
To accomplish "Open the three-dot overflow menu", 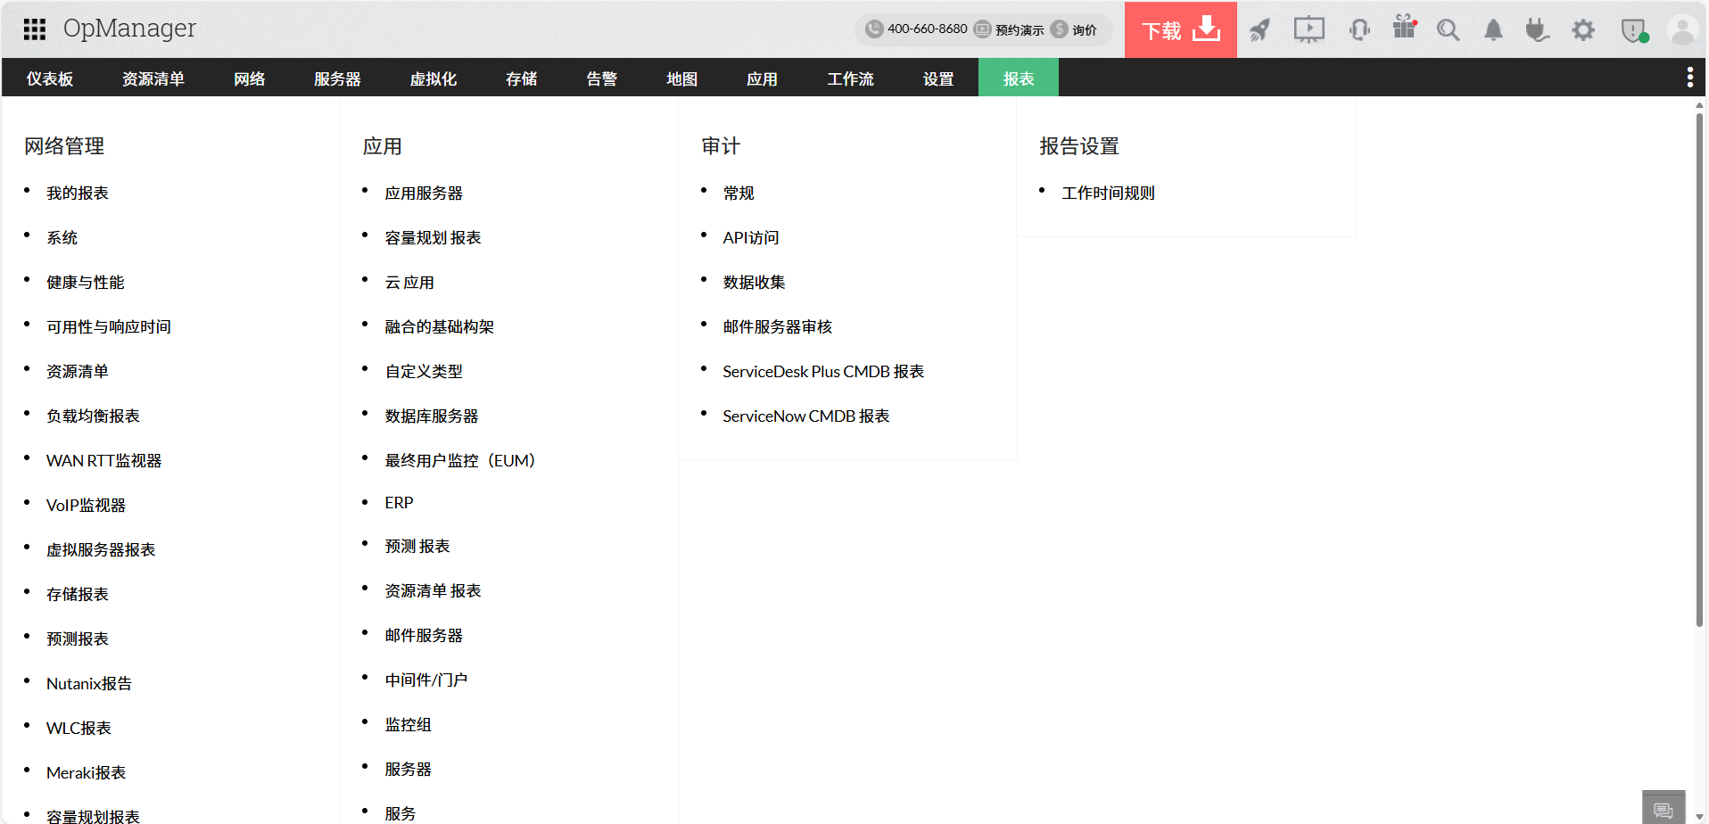I will [1689, 77].
